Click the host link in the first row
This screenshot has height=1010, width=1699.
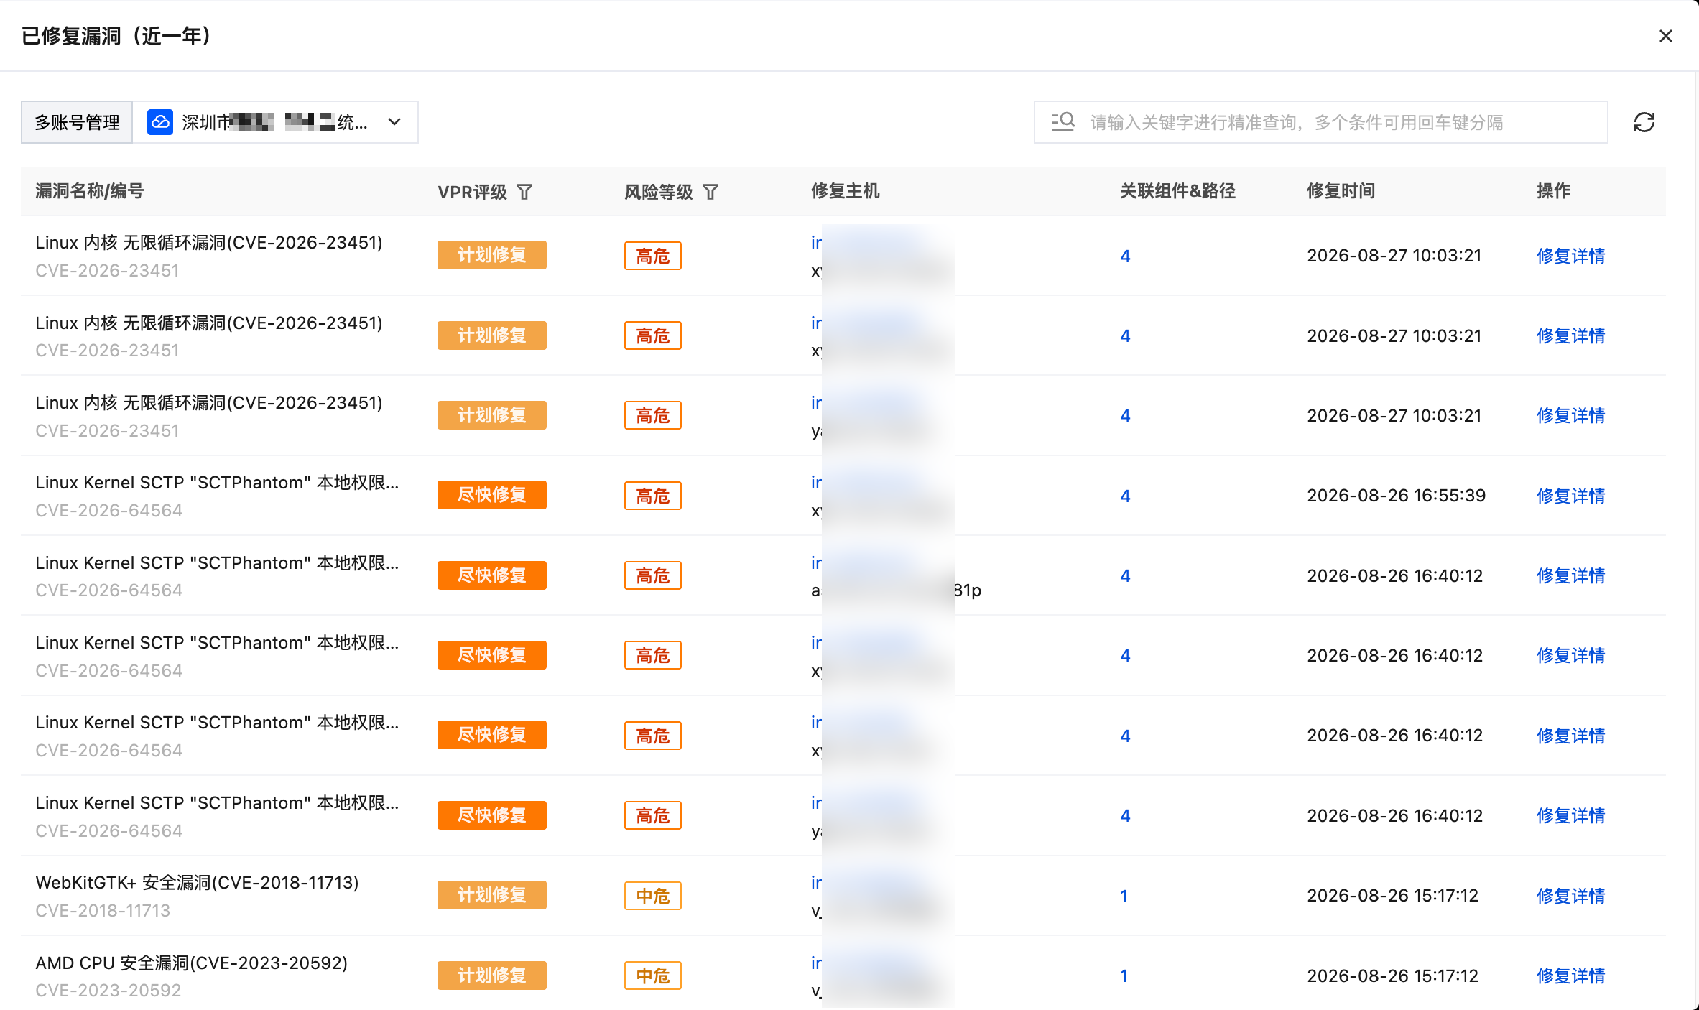coord(816,243)
